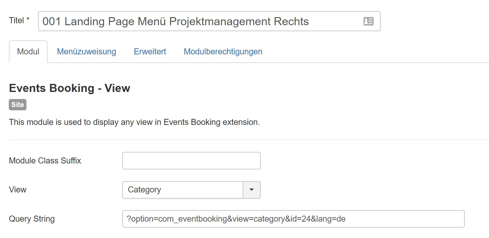Click the Module Class Suffix label
Screen dimensions: 489x238
(x=45, y=161)
